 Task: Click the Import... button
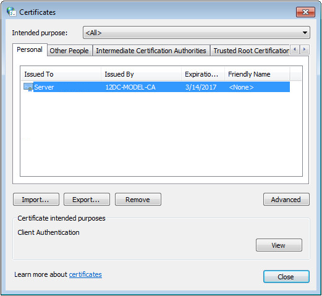36,200
